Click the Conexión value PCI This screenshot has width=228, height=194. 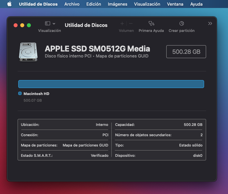106,135
